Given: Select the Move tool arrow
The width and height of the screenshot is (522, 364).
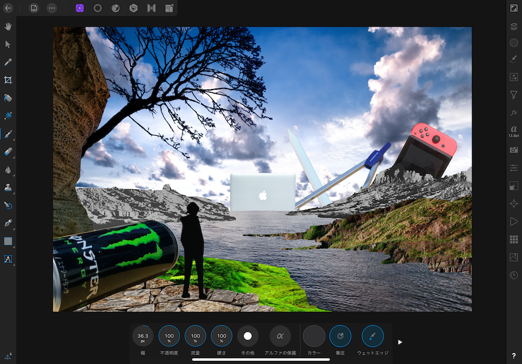Looking at the screenshot, I should [x=8, y=44].
